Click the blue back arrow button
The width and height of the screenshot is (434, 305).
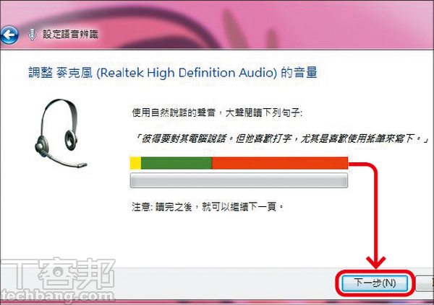coord(9,35)
